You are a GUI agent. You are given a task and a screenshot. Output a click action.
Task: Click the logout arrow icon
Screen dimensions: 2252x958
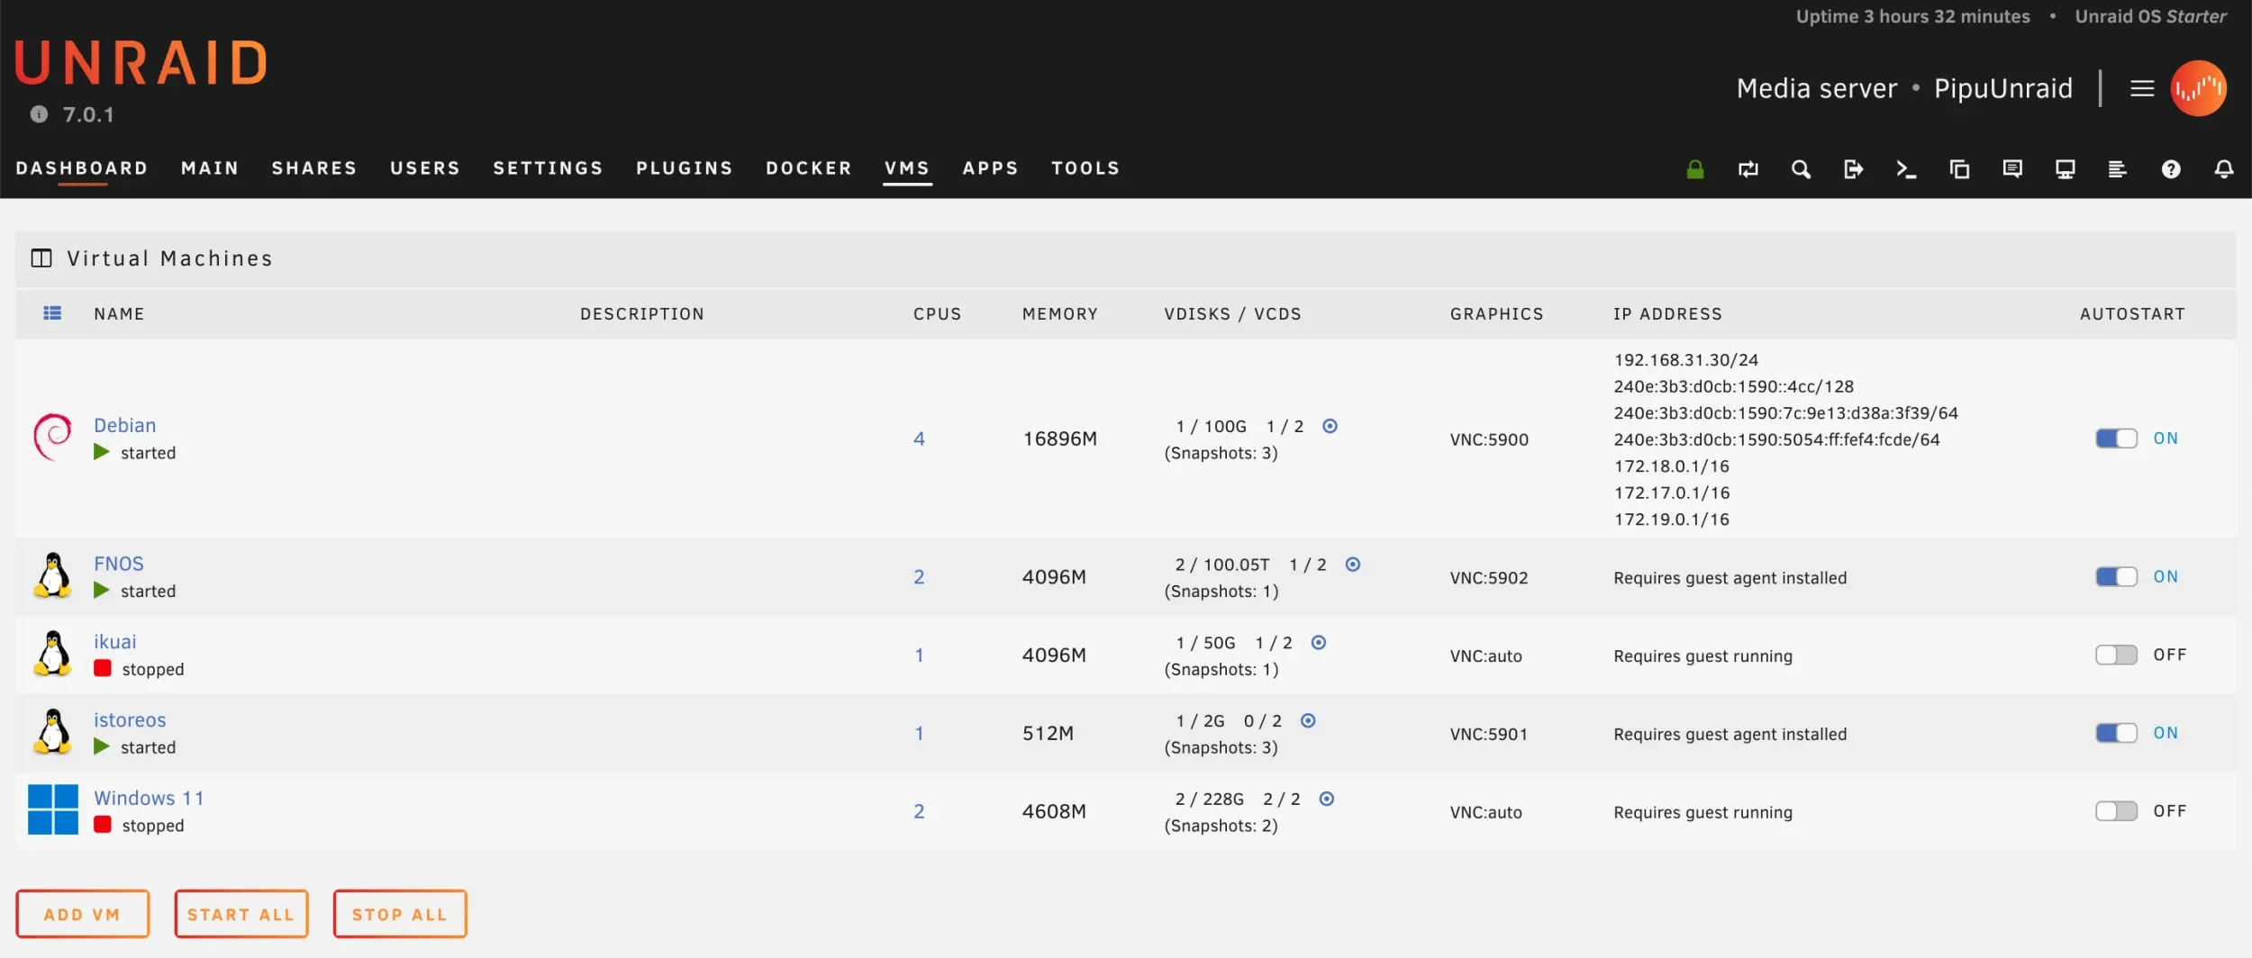pos(1853,168)
